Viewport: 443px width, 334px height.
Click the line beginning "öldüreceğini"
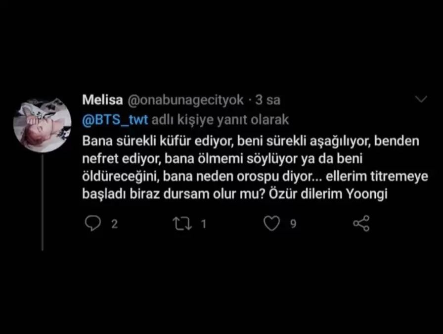point(255,177)
